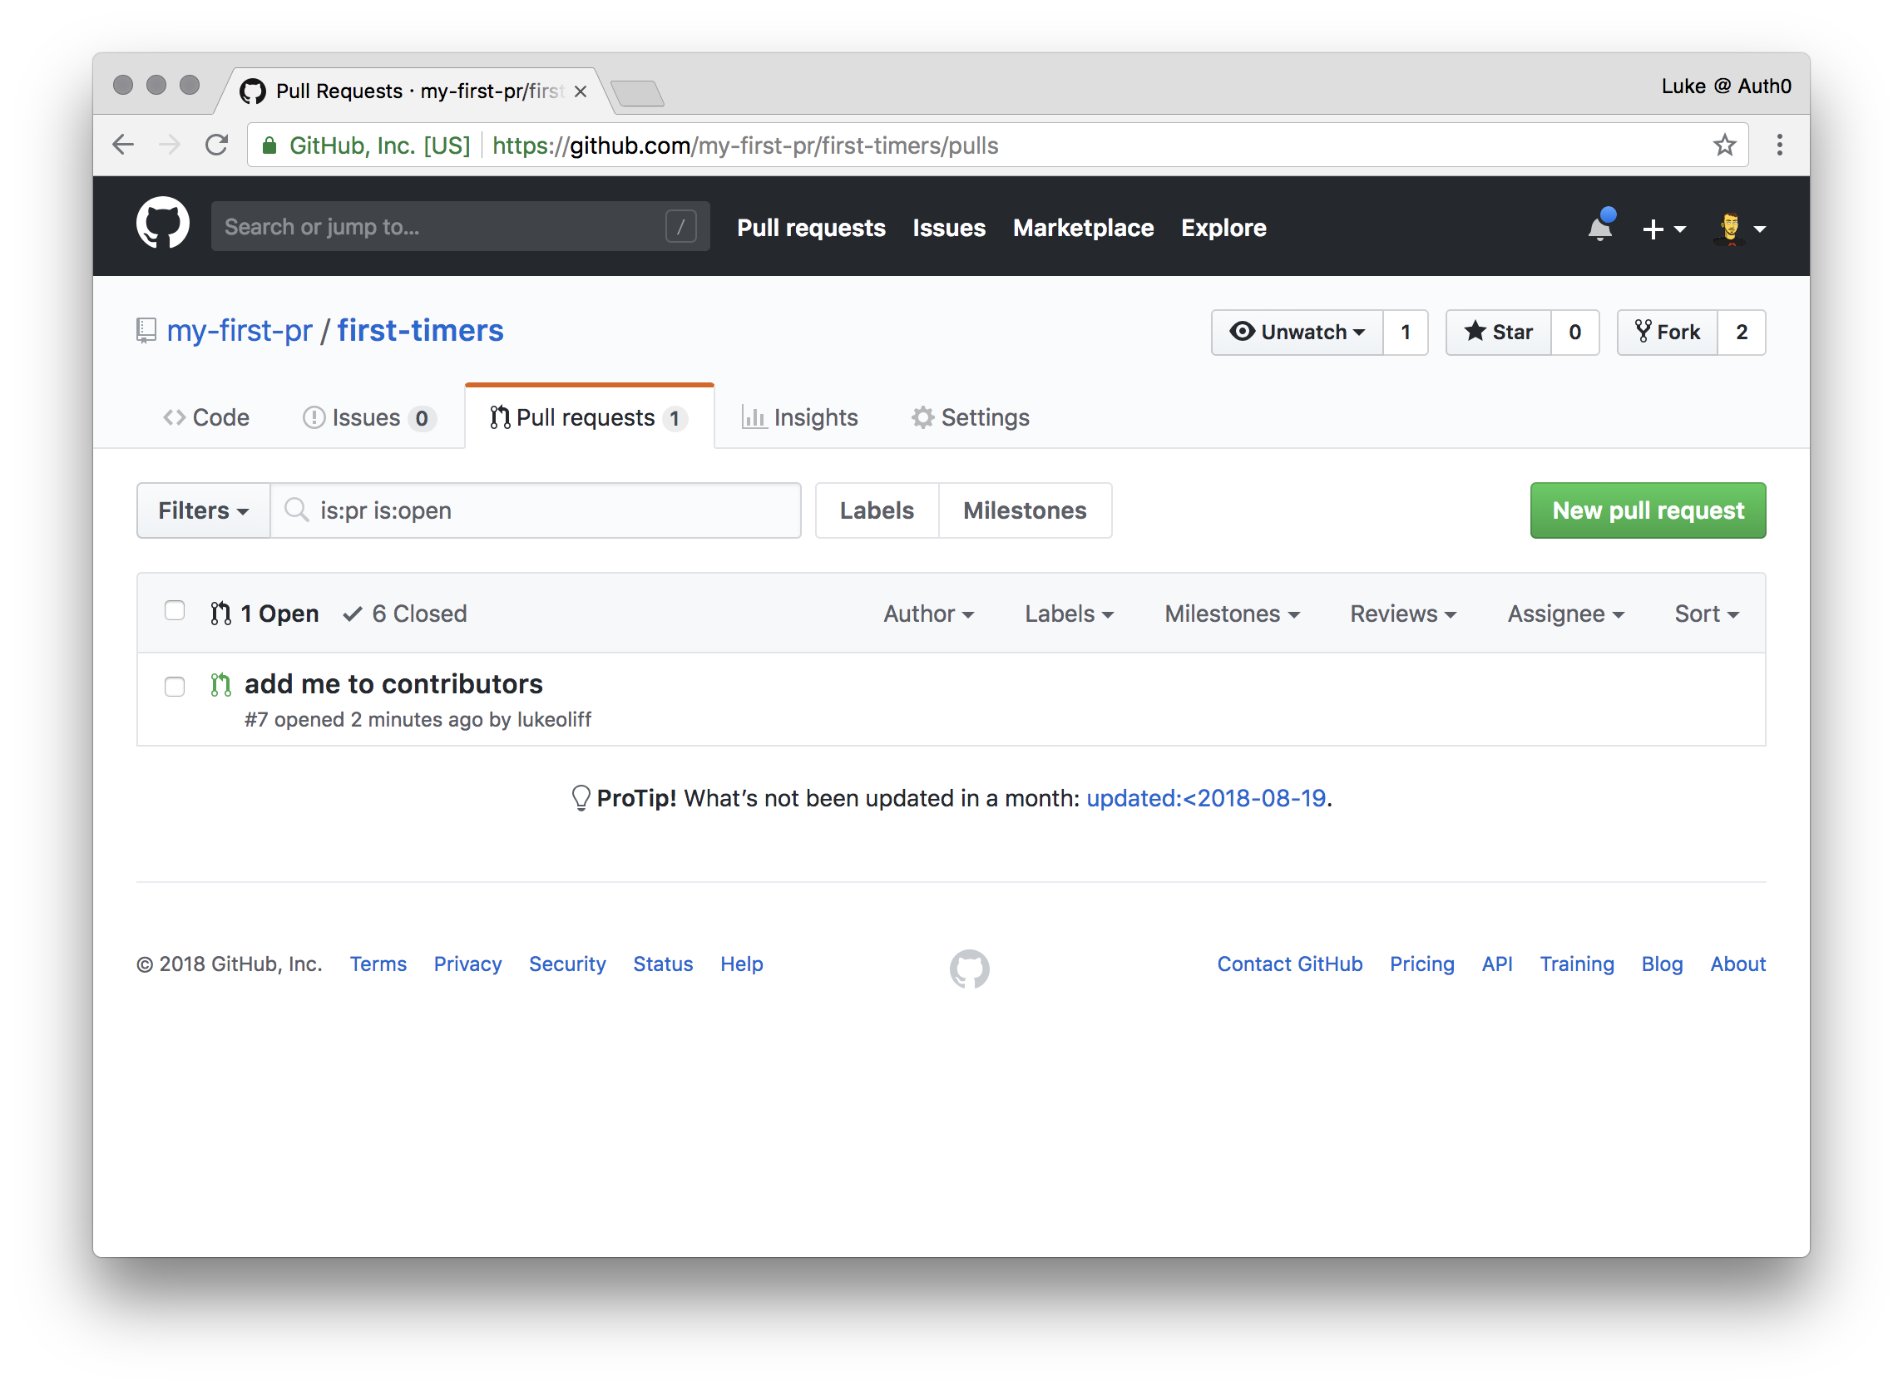View the stargazers count 0
Image resolution: width=1903 pixels, height=1390 pixels.
[1574, 333]
